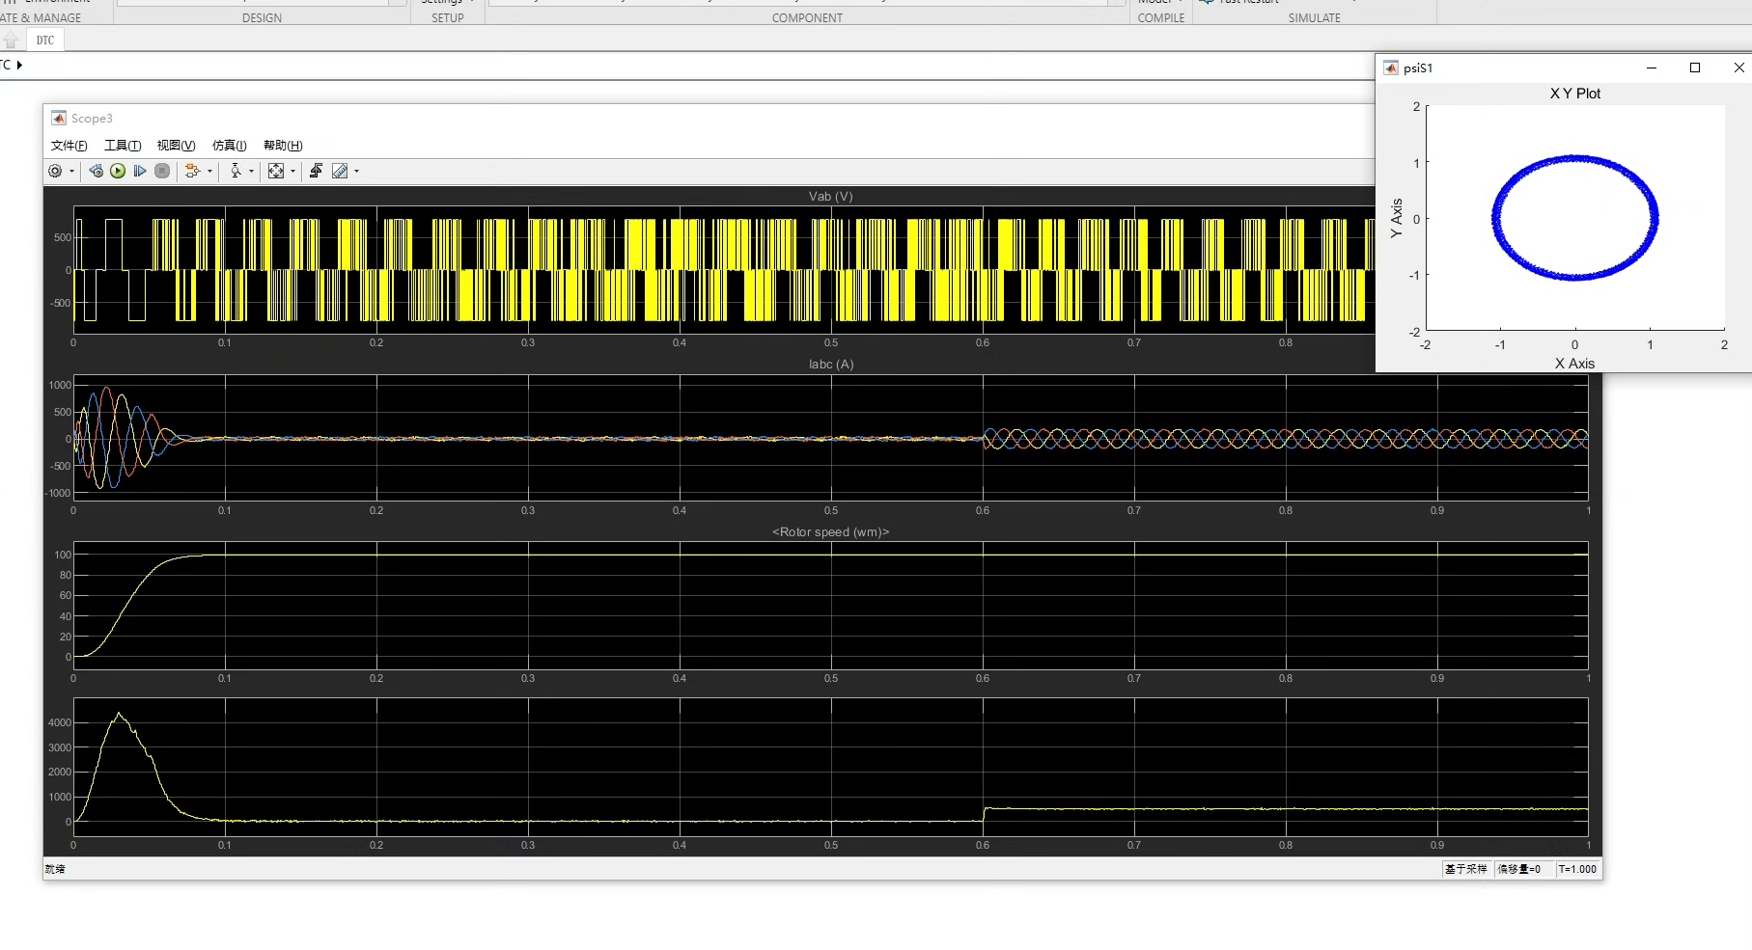Open the 视图(V) menu in Scope3
1752x950 pixels.
[x=177, y=146]
